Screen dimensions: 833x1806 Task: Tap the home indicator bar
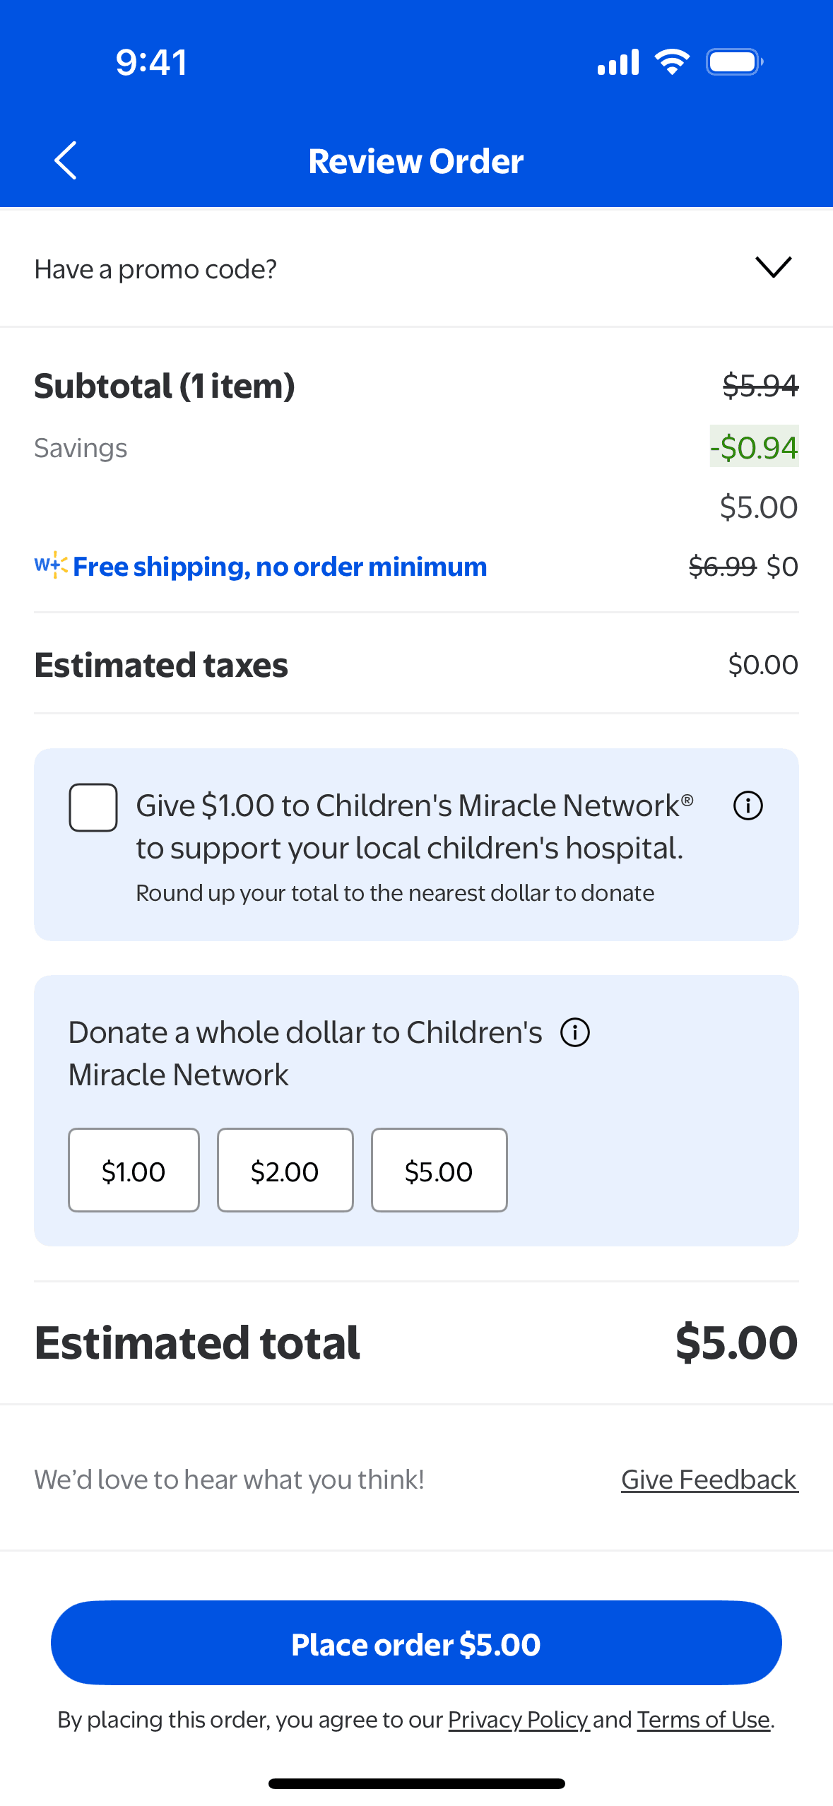[416, 1783]
